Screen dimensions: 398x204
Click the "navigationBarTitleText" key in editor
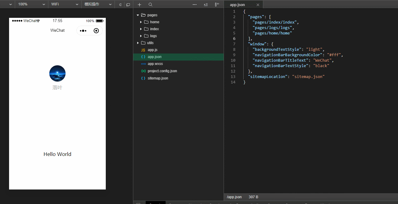click(x=281, y=60)
